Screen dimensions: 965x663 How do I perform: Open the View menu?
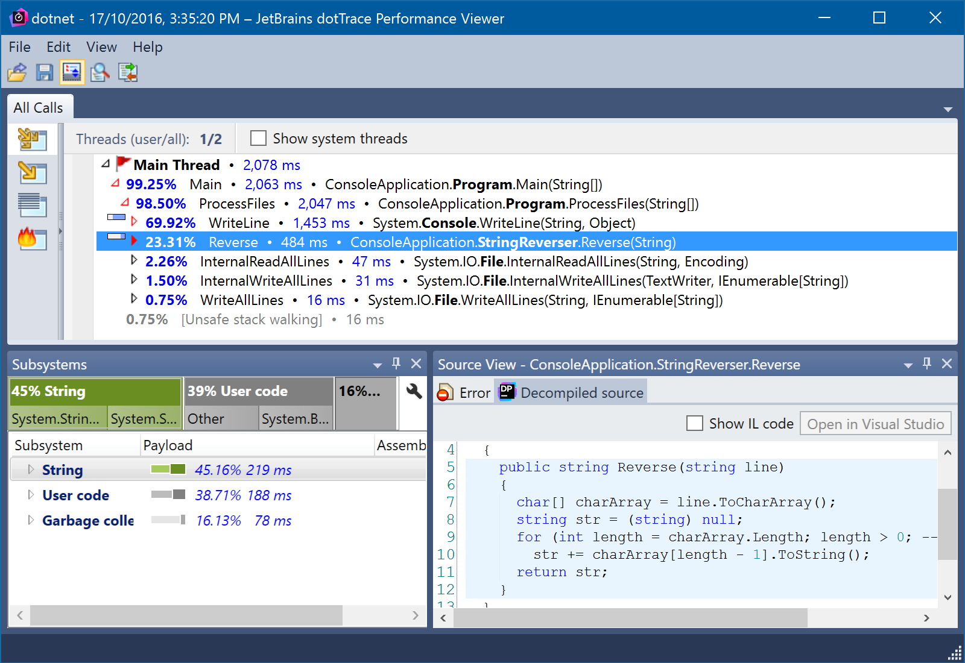point(101,47)
